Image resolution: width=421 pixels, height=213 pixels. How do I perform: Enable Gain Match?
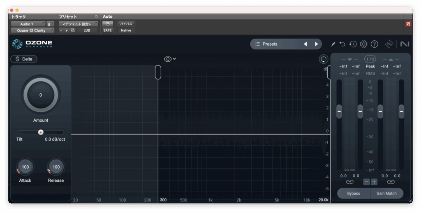pyautogui.click(x=386, y=193)
